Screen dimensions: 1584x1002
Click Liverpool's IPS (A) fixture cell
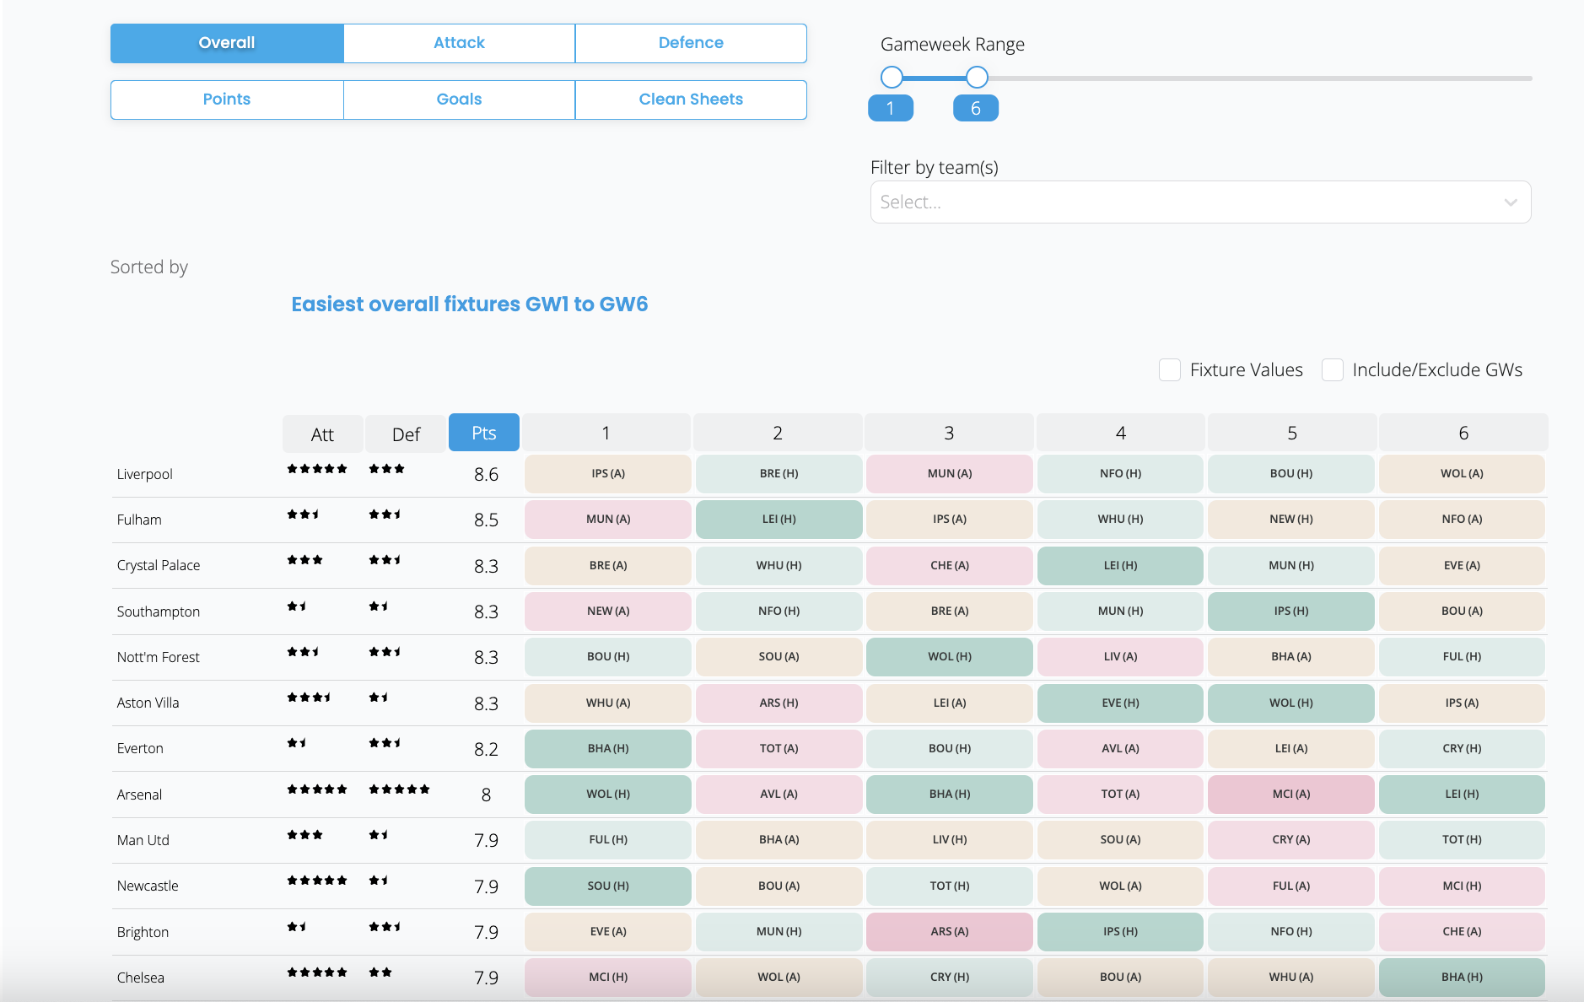(x=608, y=474)
